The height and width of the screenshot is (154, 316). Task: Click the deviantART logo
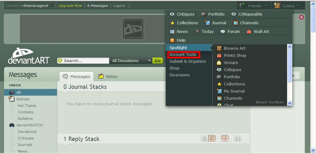[x=29, y=56]
